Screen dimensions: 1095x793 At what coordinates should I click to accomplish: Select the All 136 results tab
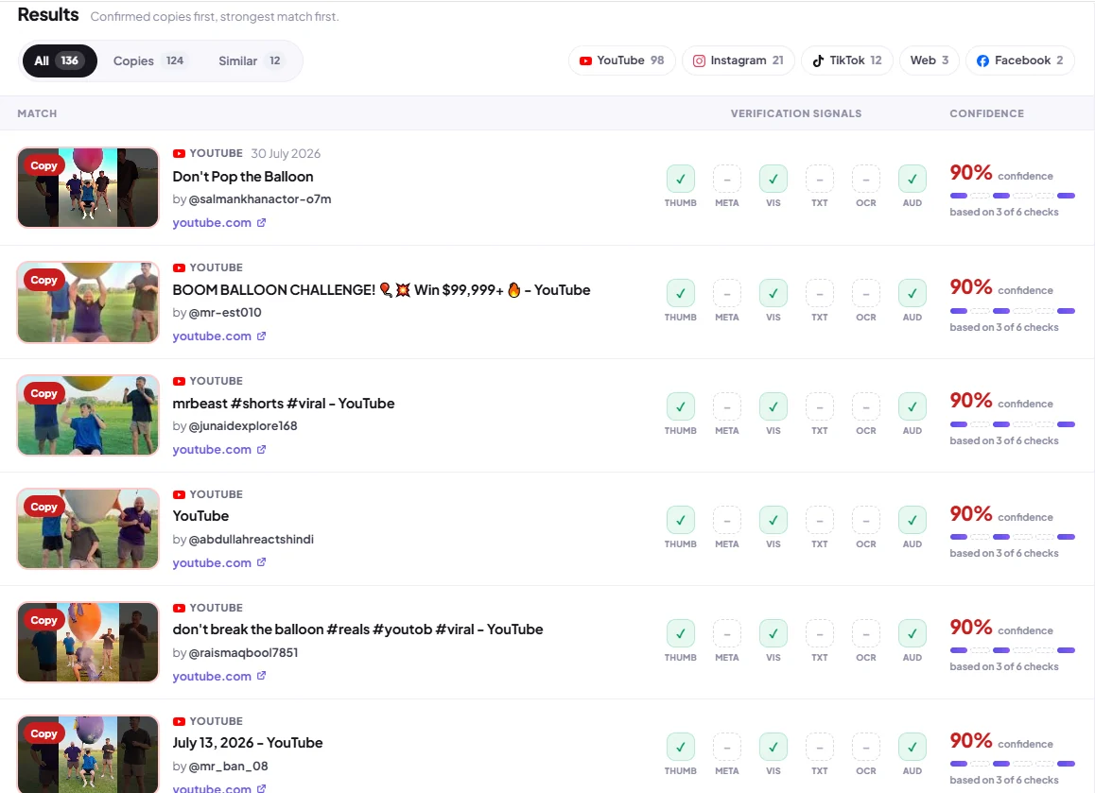(60, 60)
